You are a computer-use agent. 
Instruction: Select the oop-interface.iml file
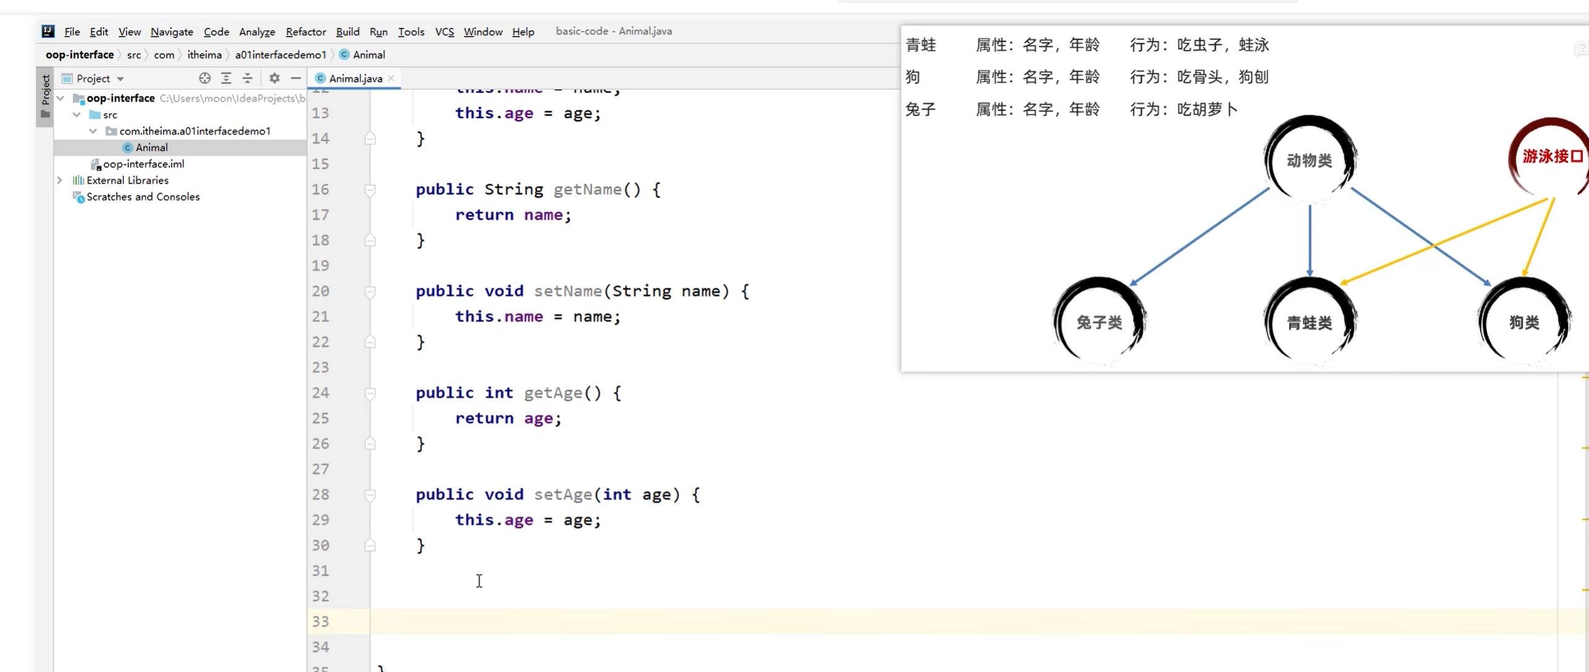tap(144, 164)
